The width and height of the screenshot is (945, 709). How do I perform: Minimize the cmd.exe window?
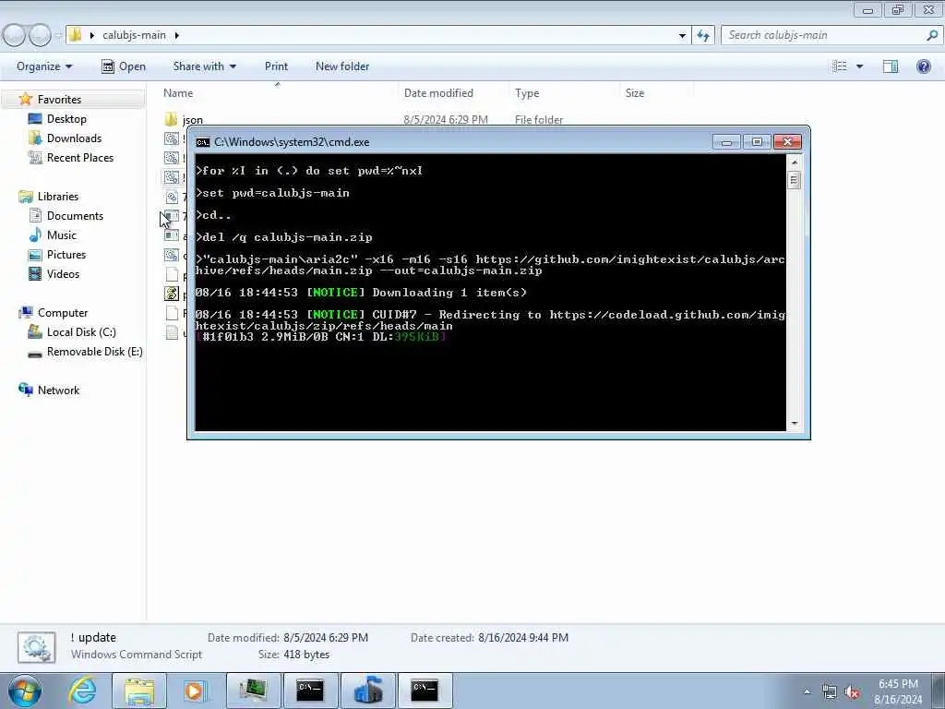tap(727, 142)
